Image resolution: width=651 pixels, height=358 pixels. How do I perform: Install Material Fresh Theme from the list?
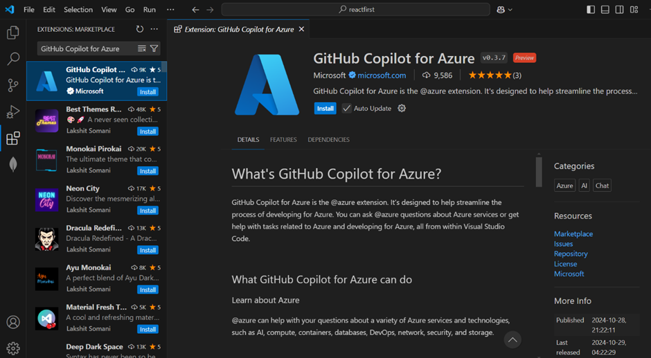(x=148, y=330)
